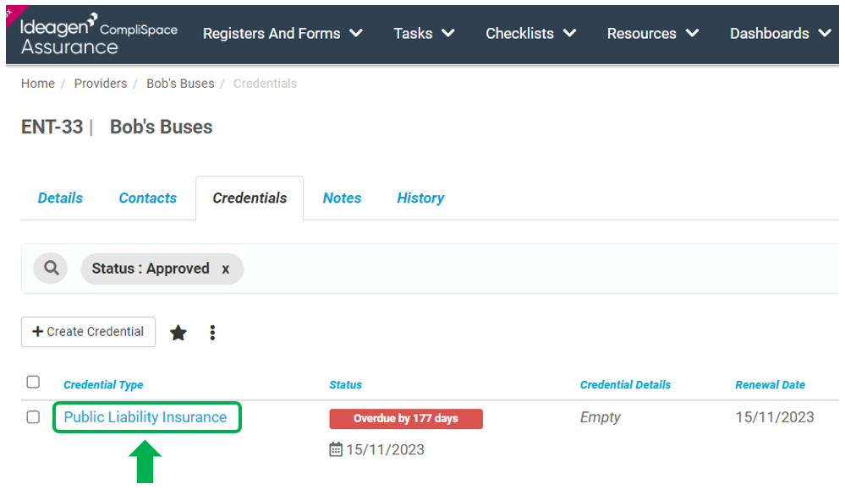This screenshot has width=845, height=489.
Task: Remove the Status Approved filter with x
Action: (225, 269)
